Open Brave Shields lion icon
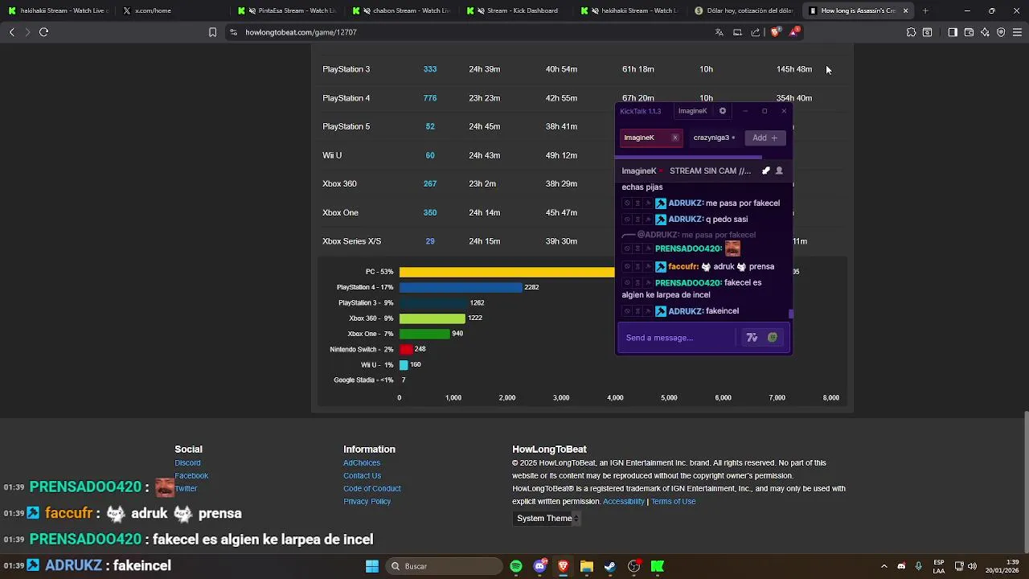This screenshot has width=1029, height=579. (x=775, y=32)
